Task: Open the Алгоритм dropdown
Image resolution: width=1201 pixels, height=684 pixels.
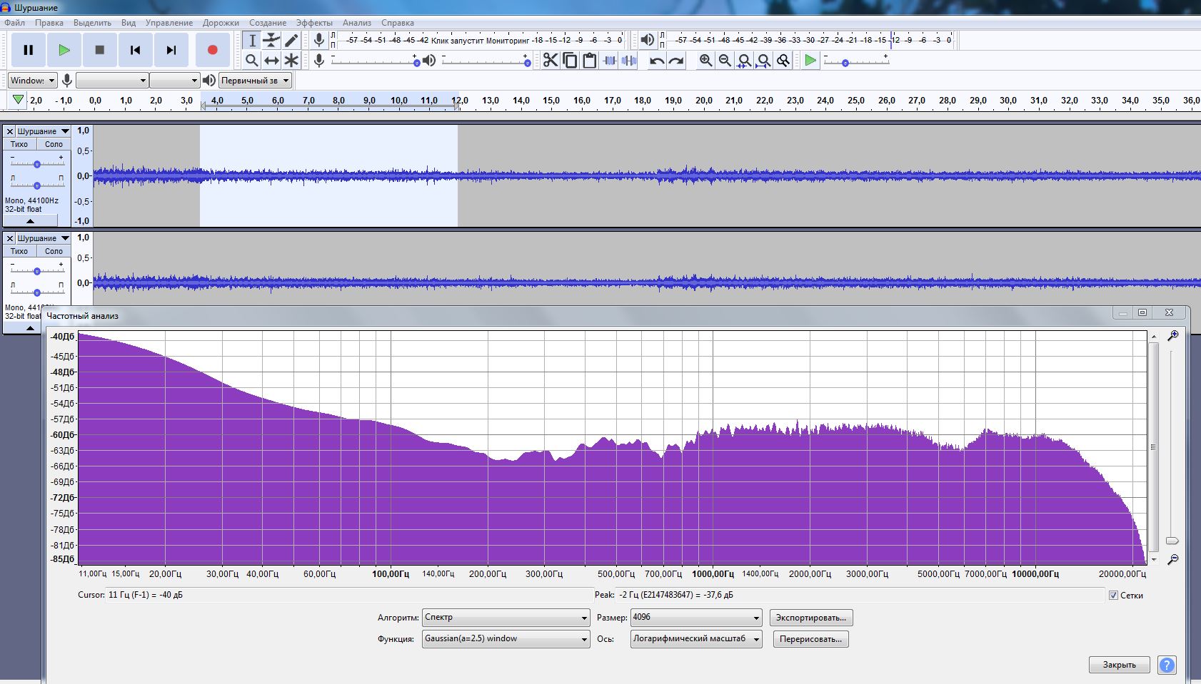Action: (506, 618)
